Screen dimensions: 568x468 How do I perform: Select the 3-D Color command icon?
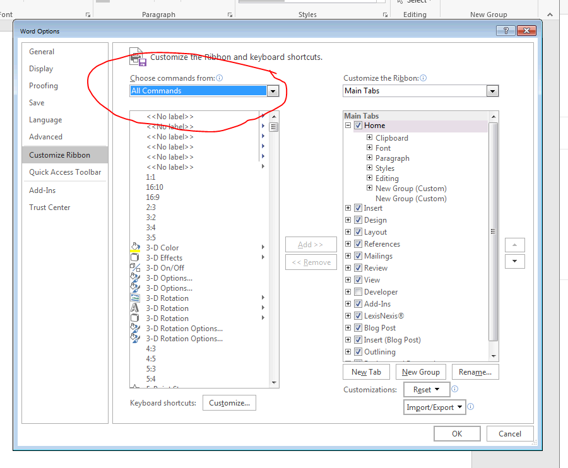pos(134,248)
